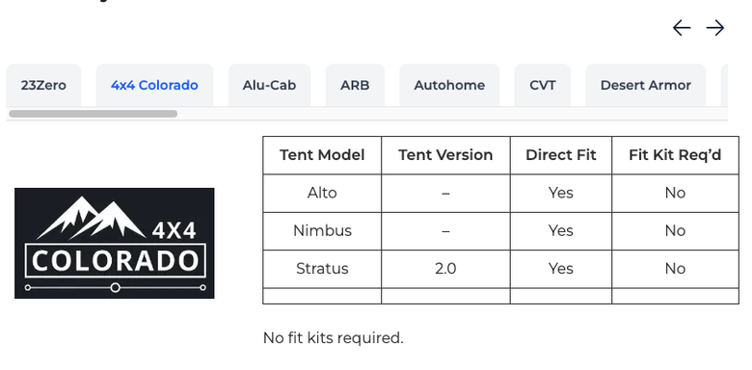Switch to the Alu-Cab tab

tap(269, 86)
